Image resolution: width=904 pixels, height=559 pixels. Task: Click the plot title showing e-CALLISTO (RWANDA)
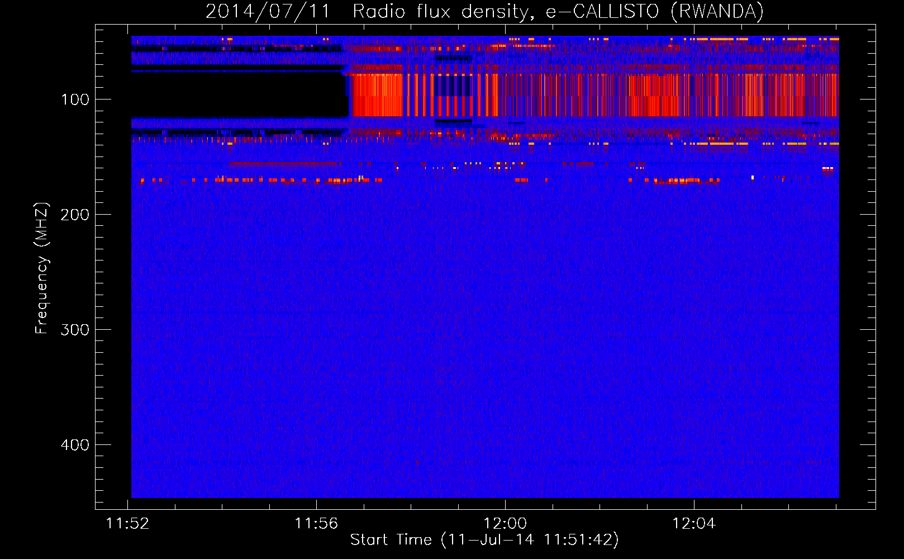tap(484, 11)
